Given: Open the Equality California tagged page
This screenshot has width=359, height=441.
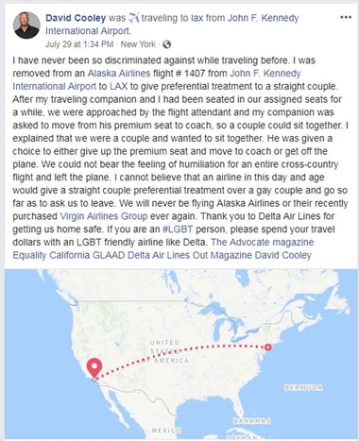Looking at the screenshot, I should pos(51,255).
